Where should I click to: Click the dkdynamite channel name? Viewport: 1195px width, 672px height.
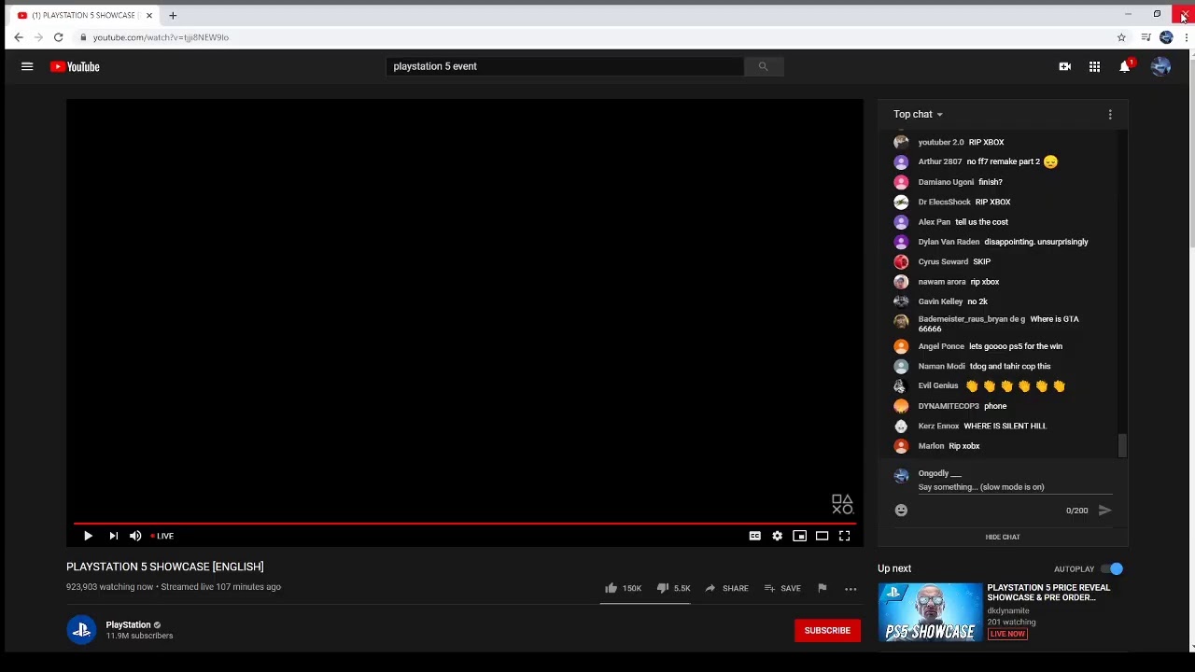click(x=1008, y=610)
